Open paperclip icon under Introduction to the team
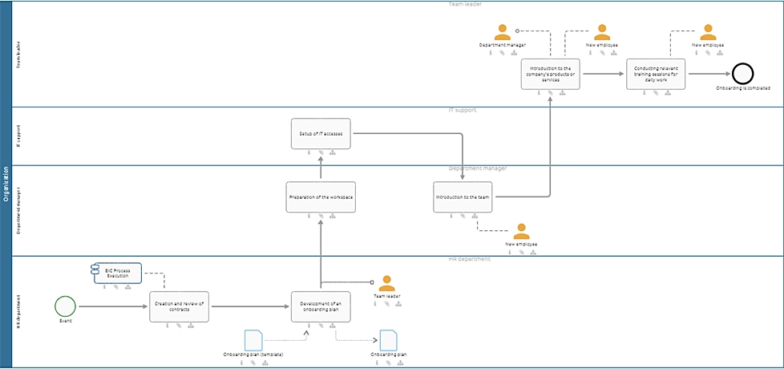The height and width of the screenshot is (369, 784). pyautogui.click(x=463, y=216)
